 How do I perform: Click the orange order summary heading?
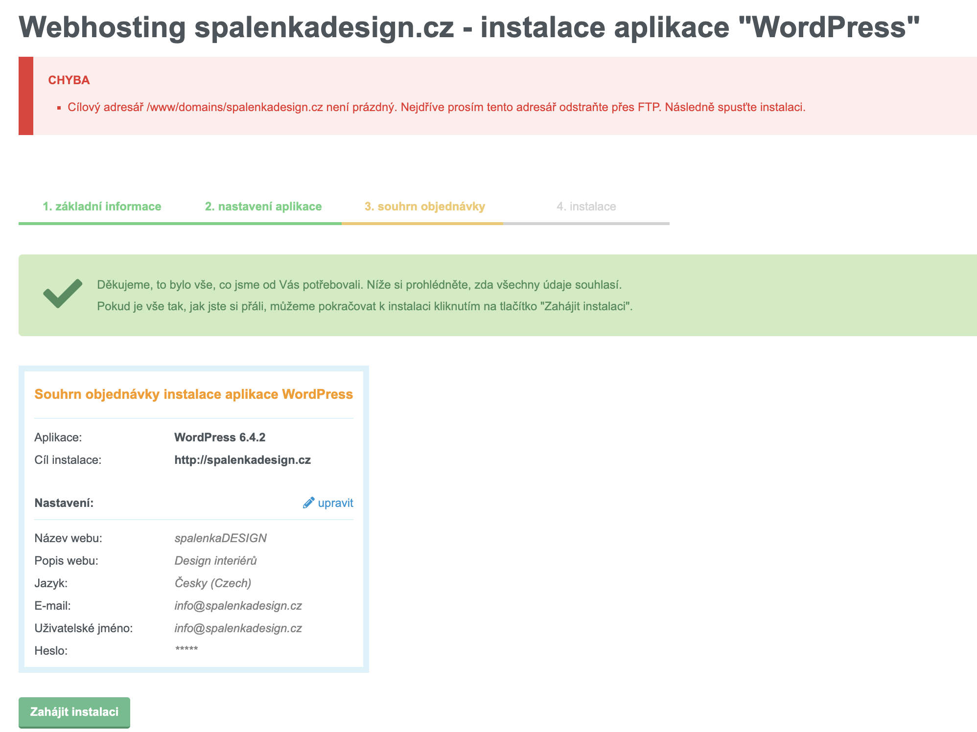pos(193,394)
